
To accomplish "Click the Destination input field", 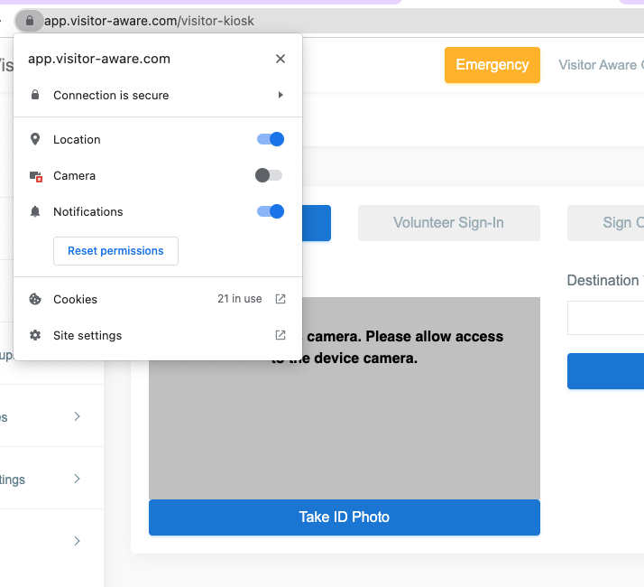I will click(606, 318).
